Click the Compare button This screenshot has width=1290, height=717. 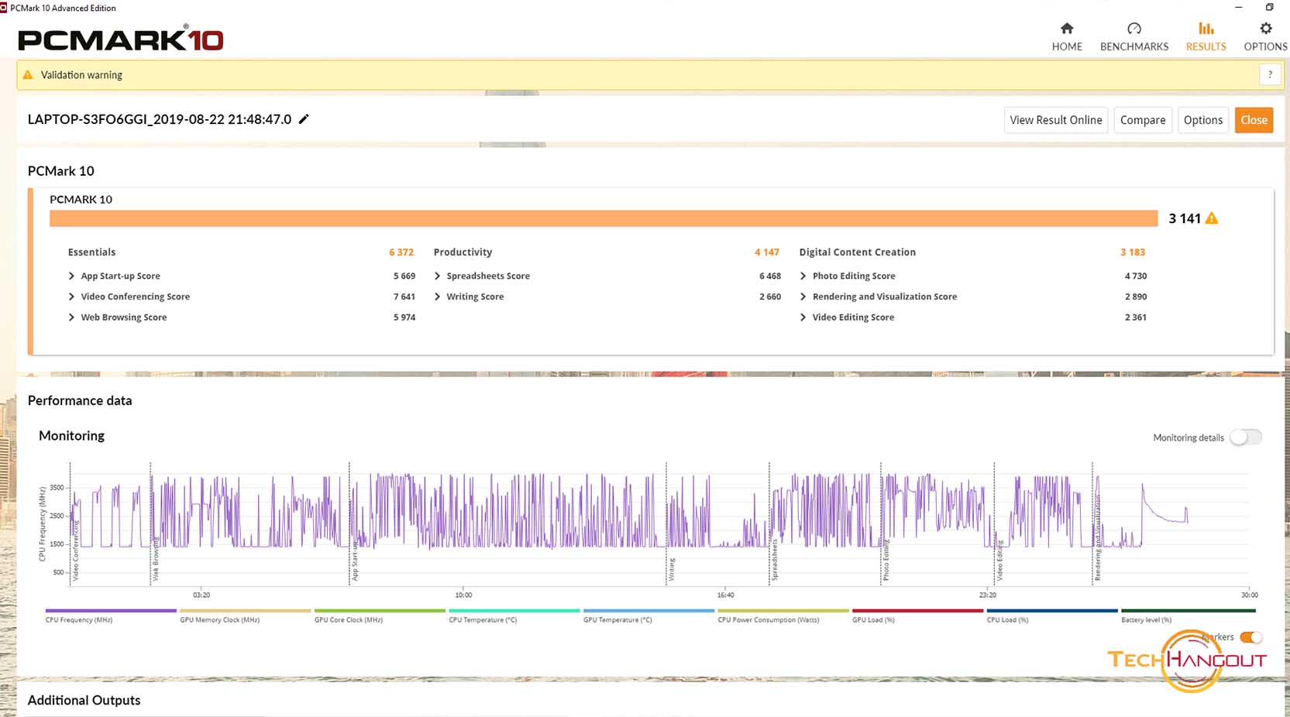1143,120
